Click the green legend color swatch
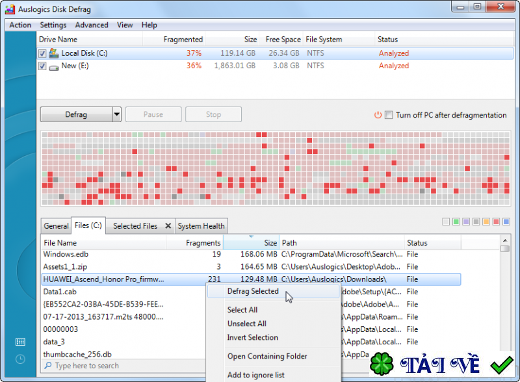Viewport: 520px width, 382px height. click(x=456, y=222)
